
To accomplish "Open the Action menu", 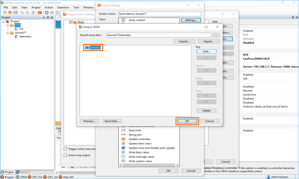I will pyautogui.click(x=49, y=7).
